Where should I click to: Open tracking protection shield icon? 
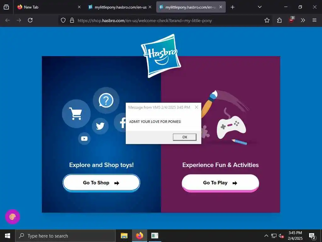tap(63, 20)
